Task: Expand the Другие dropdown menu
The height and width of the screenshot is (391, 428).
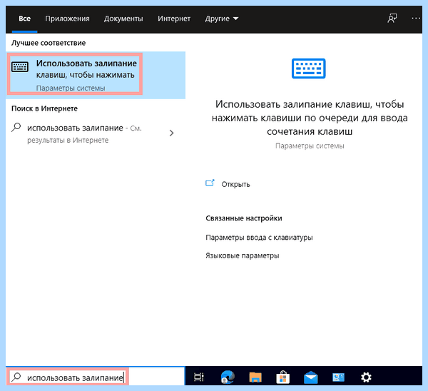Action: (222, 19)
